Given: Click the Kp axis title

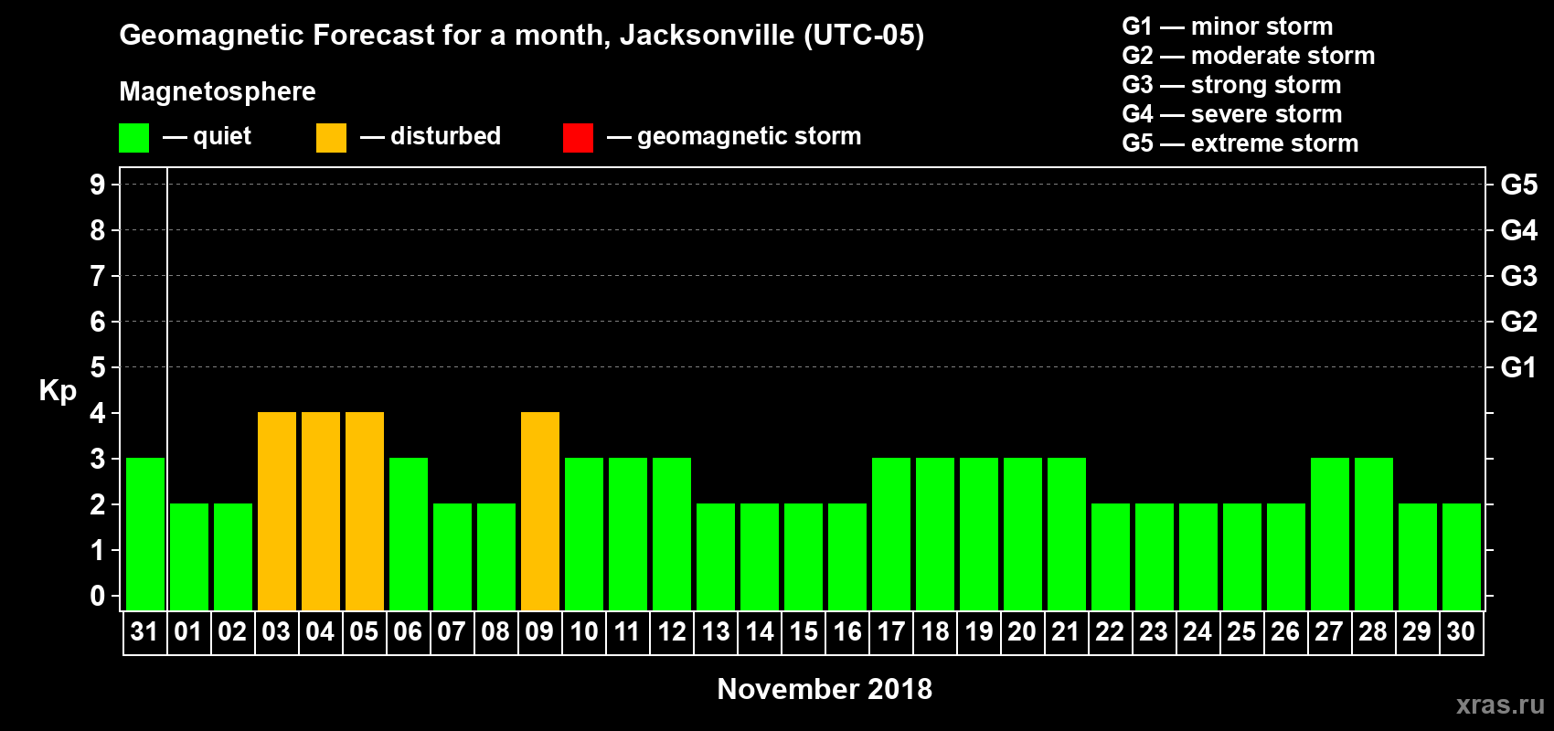Looking at the screenshot, I should tap(58, 391).
